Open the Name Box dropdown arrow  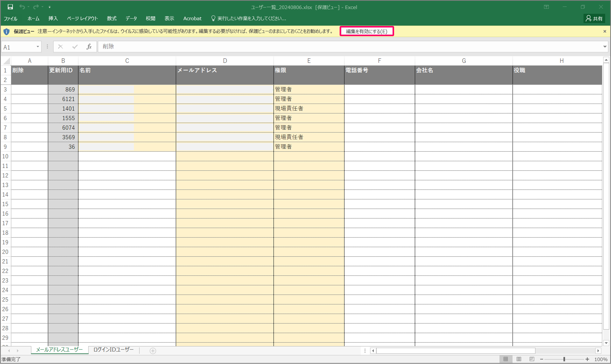pyautogui.click(x=38, y=47)
